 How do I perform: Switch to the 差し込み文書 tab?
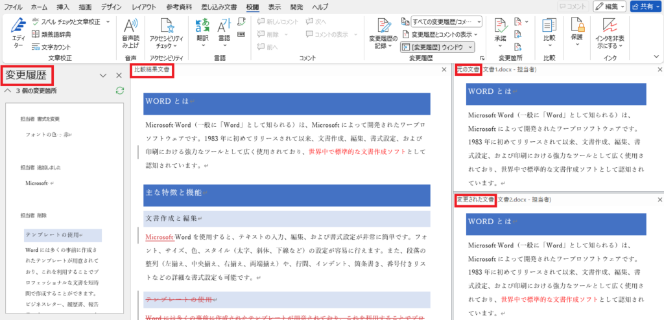click(x=219, y=7)
